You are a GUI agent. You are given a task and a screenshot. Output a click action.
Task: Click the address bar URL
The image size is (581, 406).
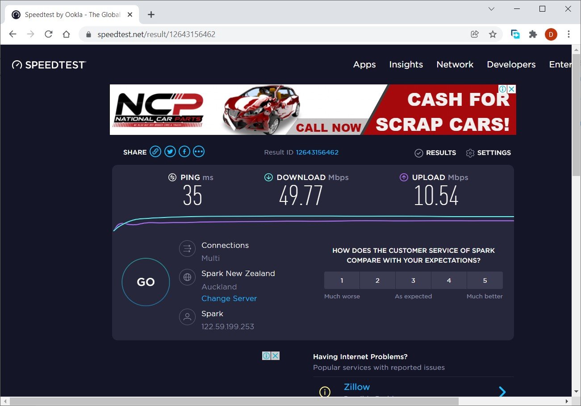(156, 34)
